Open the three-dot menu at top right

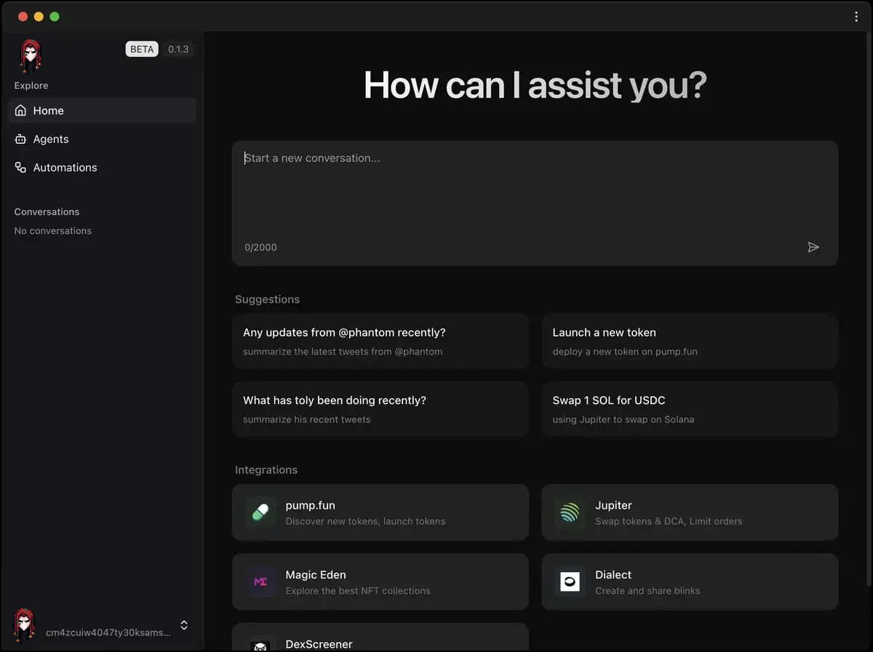(x=856, y=16)
